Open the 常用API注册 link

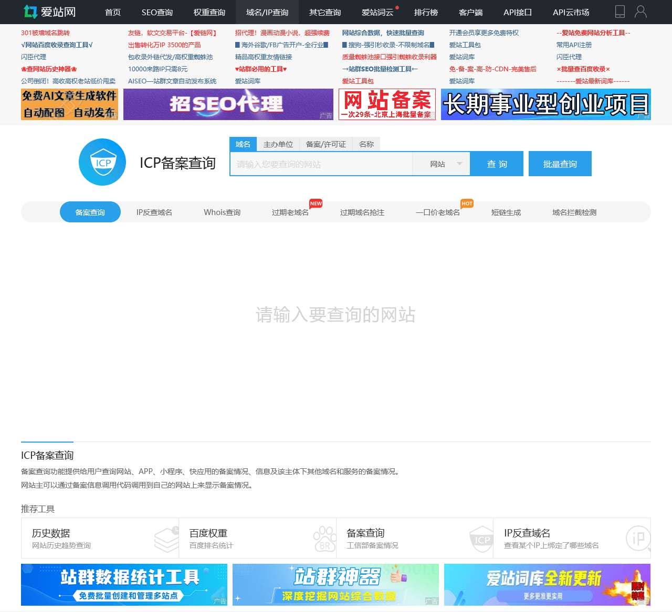click(x=574, y=45)
